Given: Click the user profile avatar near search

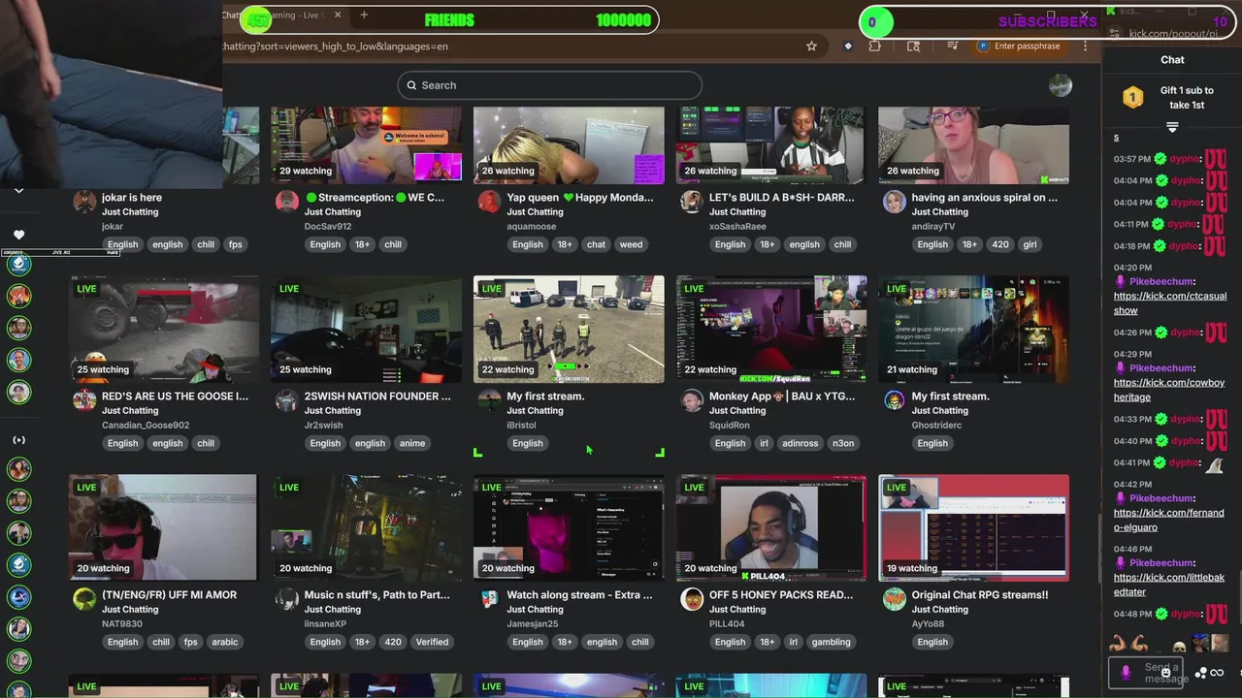Looking at the screenshot, I should [1061, 85].
